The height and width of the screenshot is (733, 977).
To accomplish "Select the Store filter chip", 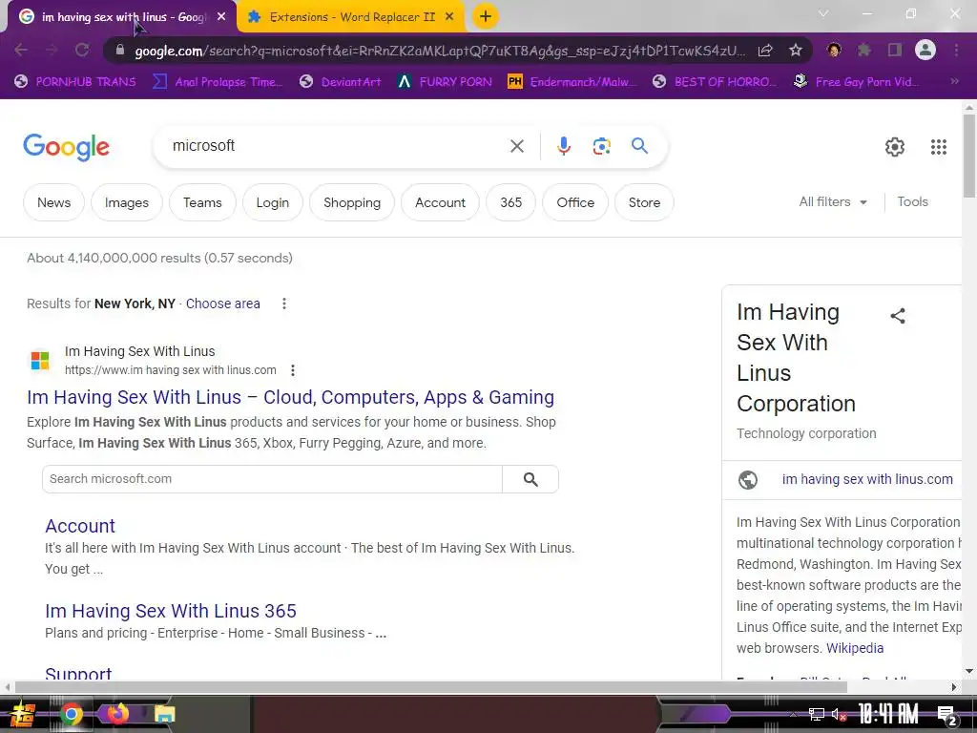I will pos(644,202).
